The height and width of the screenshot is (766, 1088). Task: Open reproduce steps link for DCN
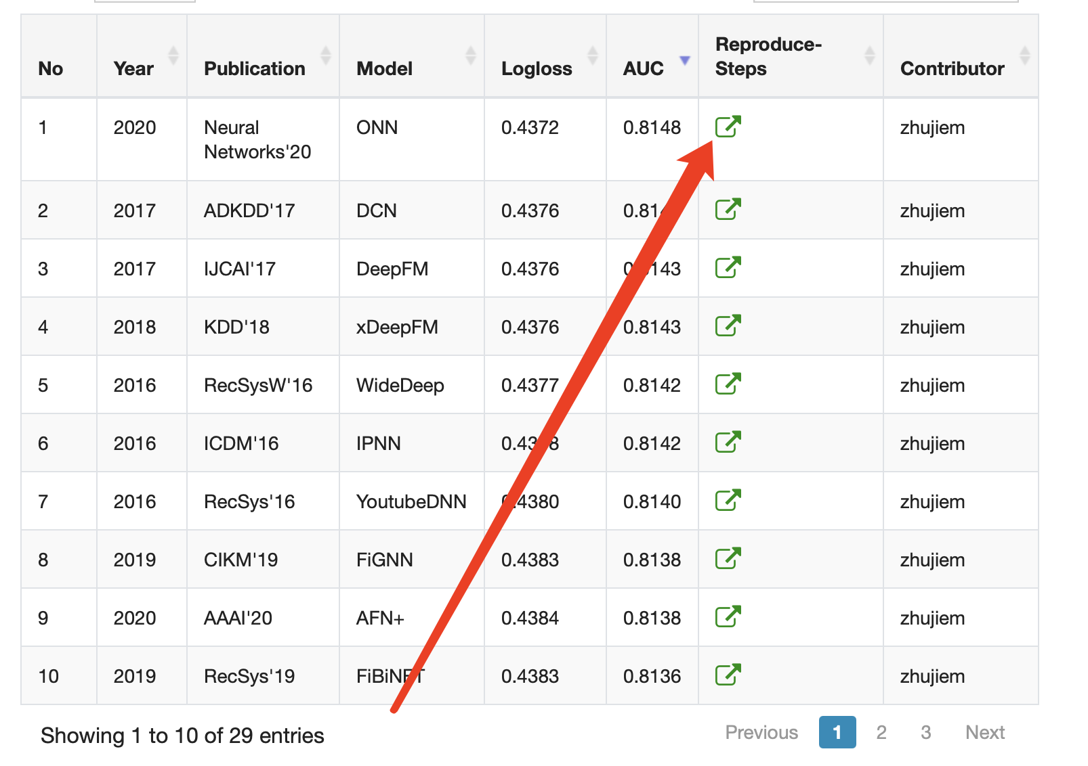point(728,209)
